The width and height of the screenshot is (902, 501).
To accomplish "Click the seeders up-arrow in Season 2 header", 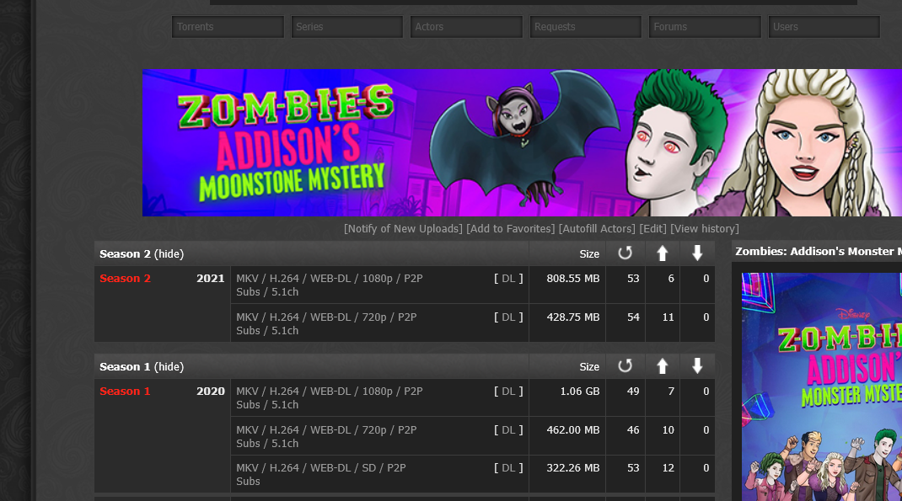I will click(663, 253).
